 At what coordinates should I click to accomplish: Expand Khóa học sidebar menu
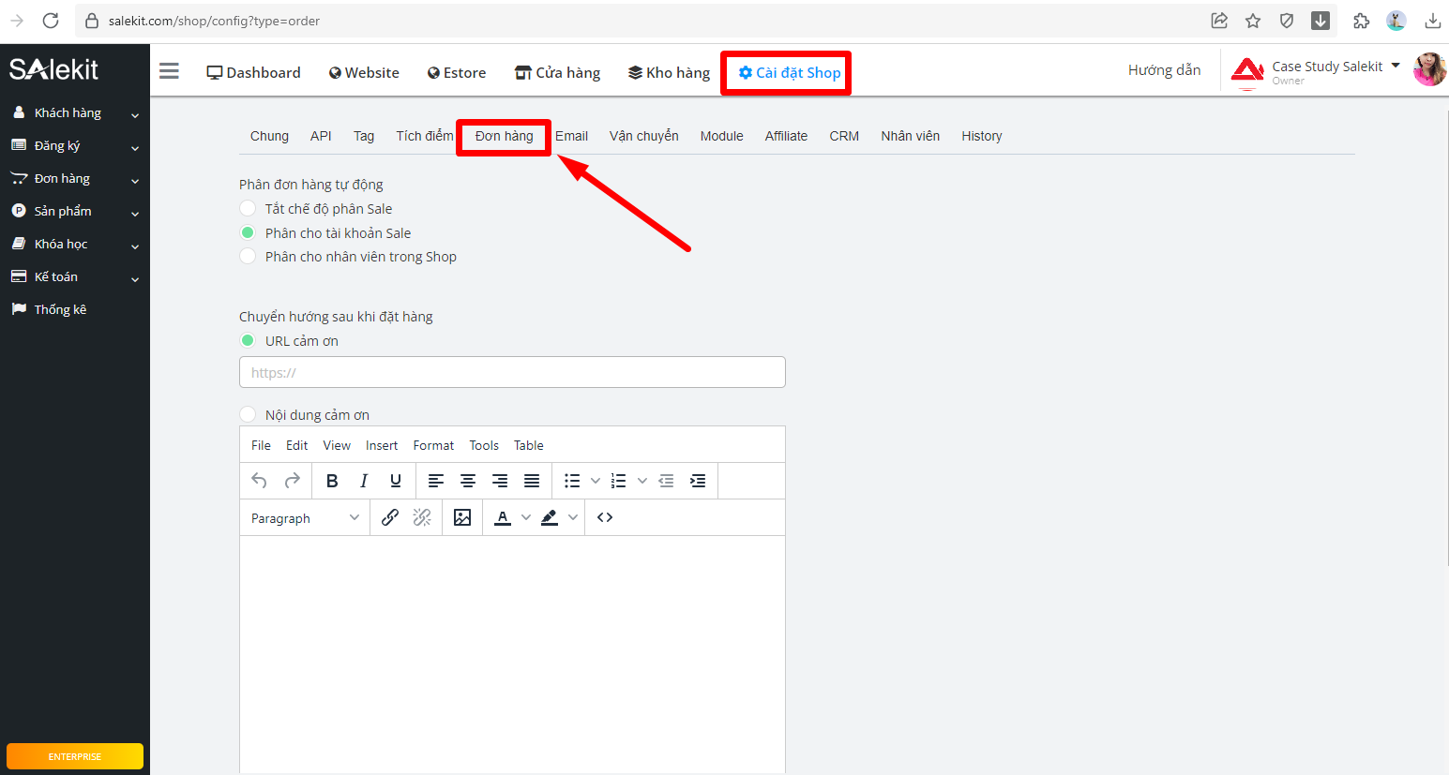[75, 244]
